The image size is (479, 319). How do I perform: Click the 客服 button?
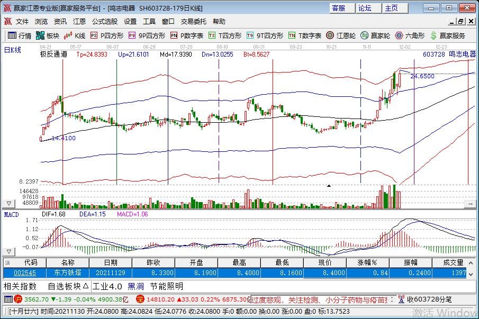(x=342, y=8)
